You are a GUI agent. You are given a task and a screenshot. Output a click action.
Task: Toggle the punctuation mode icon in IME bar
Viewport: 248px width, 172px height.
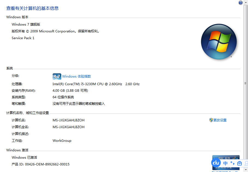click(232, 163)
